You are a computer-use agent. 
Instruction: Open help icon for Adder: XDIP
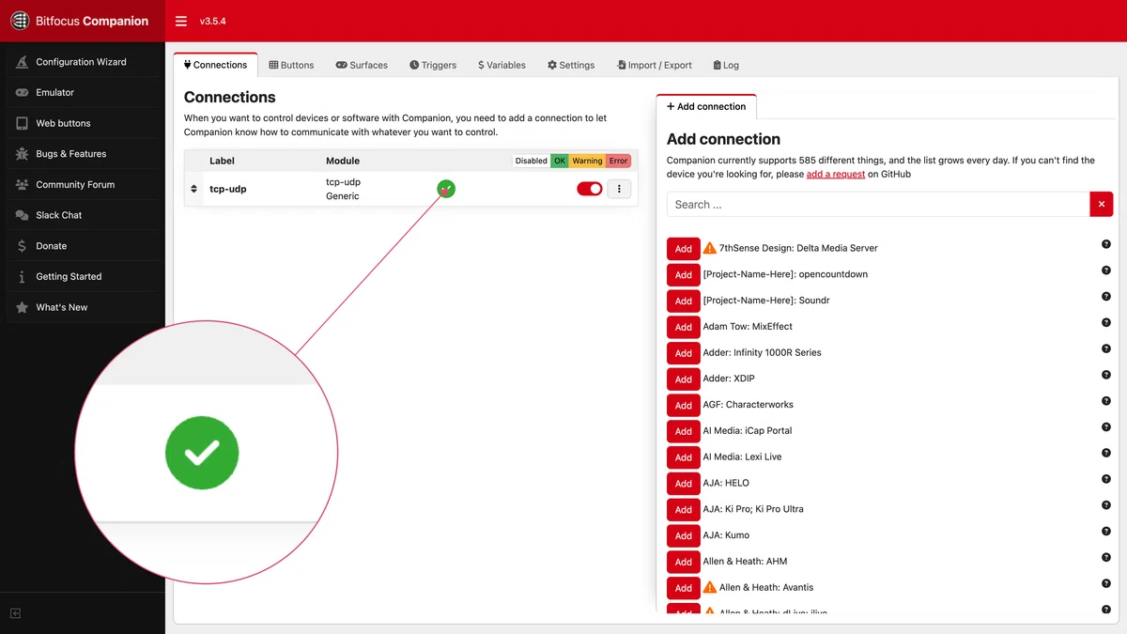(1106, 375)
